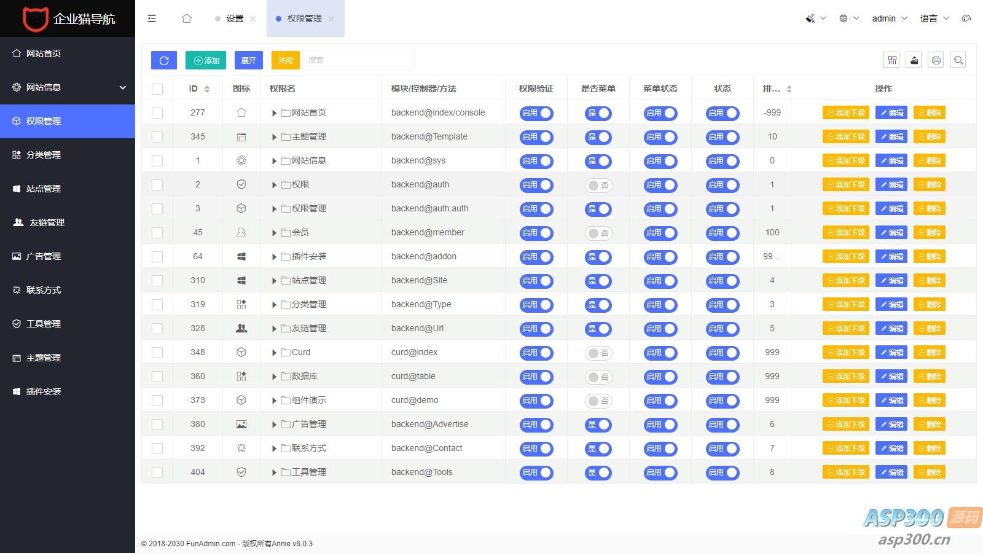Click 编辑 for the Curd row

point(891,353)
